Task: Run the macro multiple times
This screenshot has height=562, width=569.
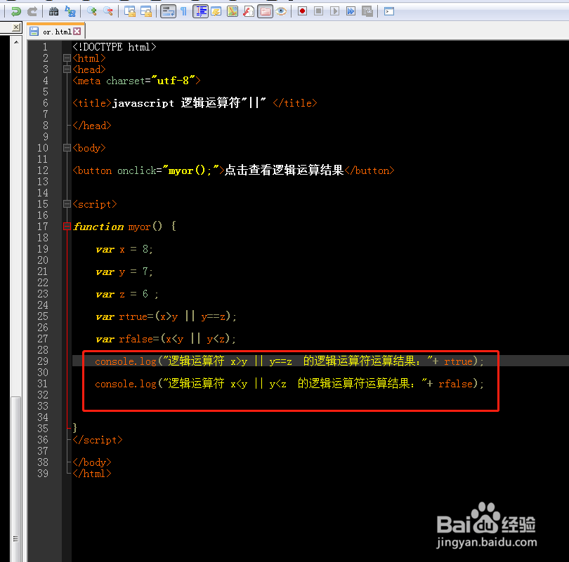Action: coord(351,12)
